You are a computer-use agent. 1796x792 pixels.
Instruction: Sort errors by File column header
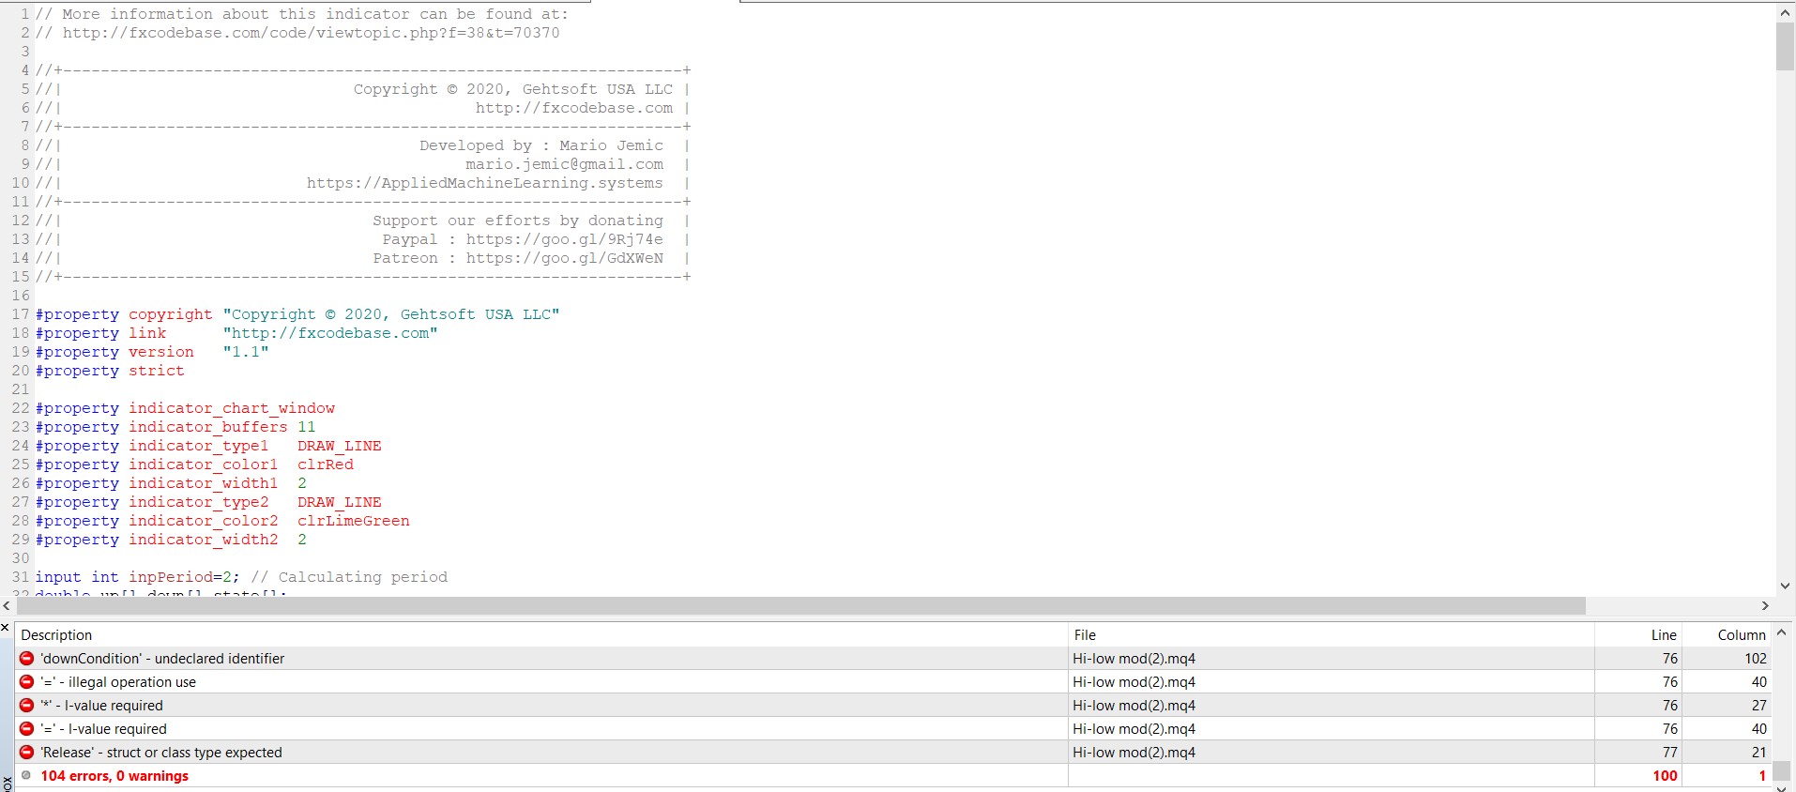point(1331,635)
